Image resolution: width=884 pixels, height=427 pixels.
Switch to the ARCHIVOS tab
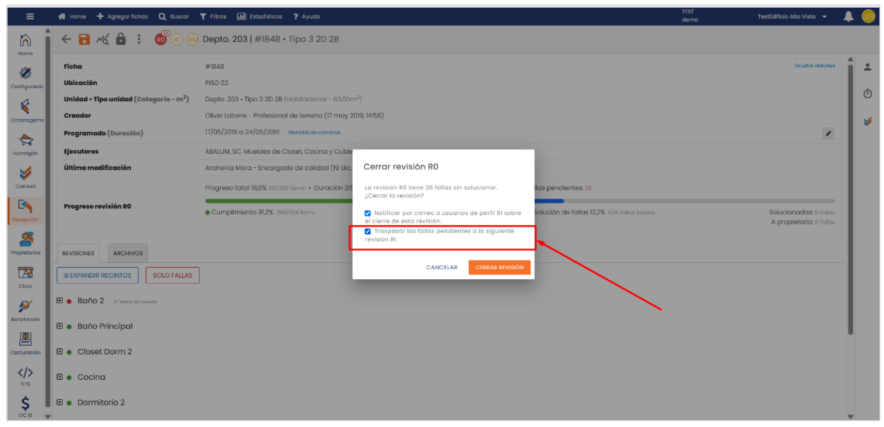pyautogui.click(x=126, y=253)
